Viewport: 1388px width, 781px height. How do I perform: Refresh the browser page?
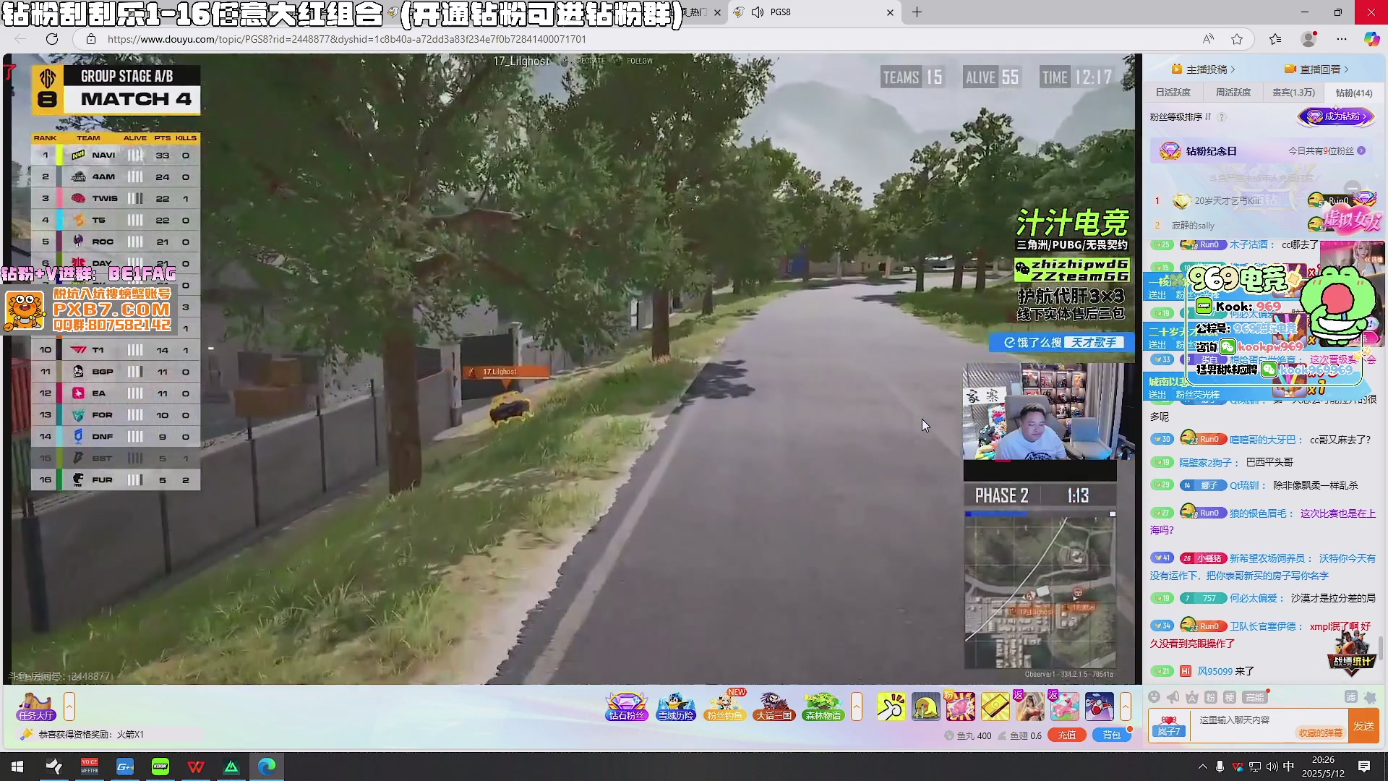52,39
